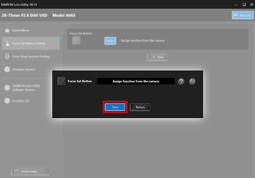The width and height of the screenshot is (255, 178).
Task: Click the Focus Ring Function Setting ring icon
Action: coord(7,56)
